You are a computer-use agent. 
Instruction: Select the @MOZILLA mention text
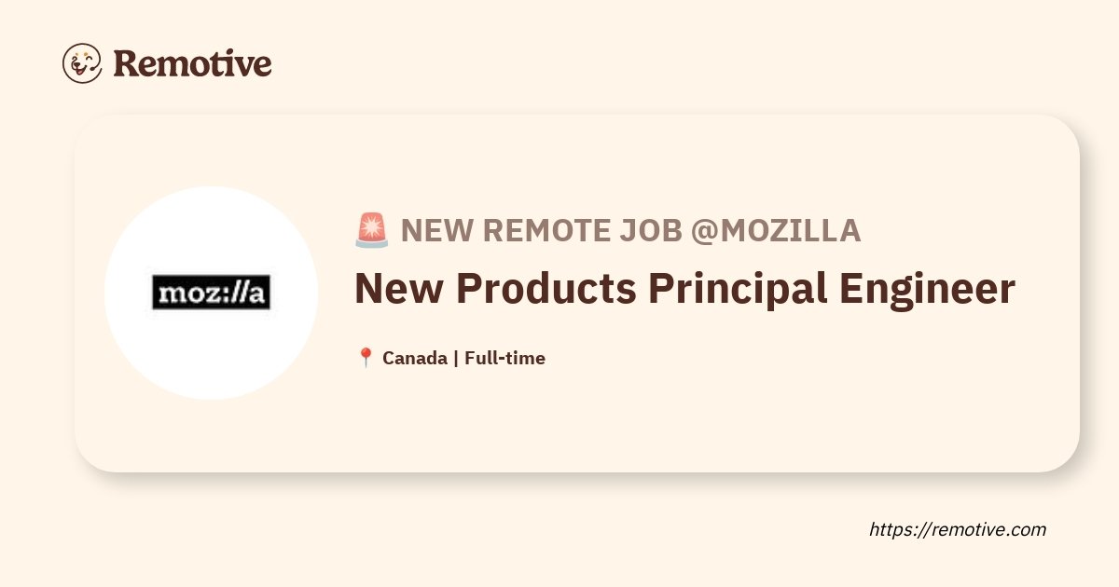(x=775, y=231)
